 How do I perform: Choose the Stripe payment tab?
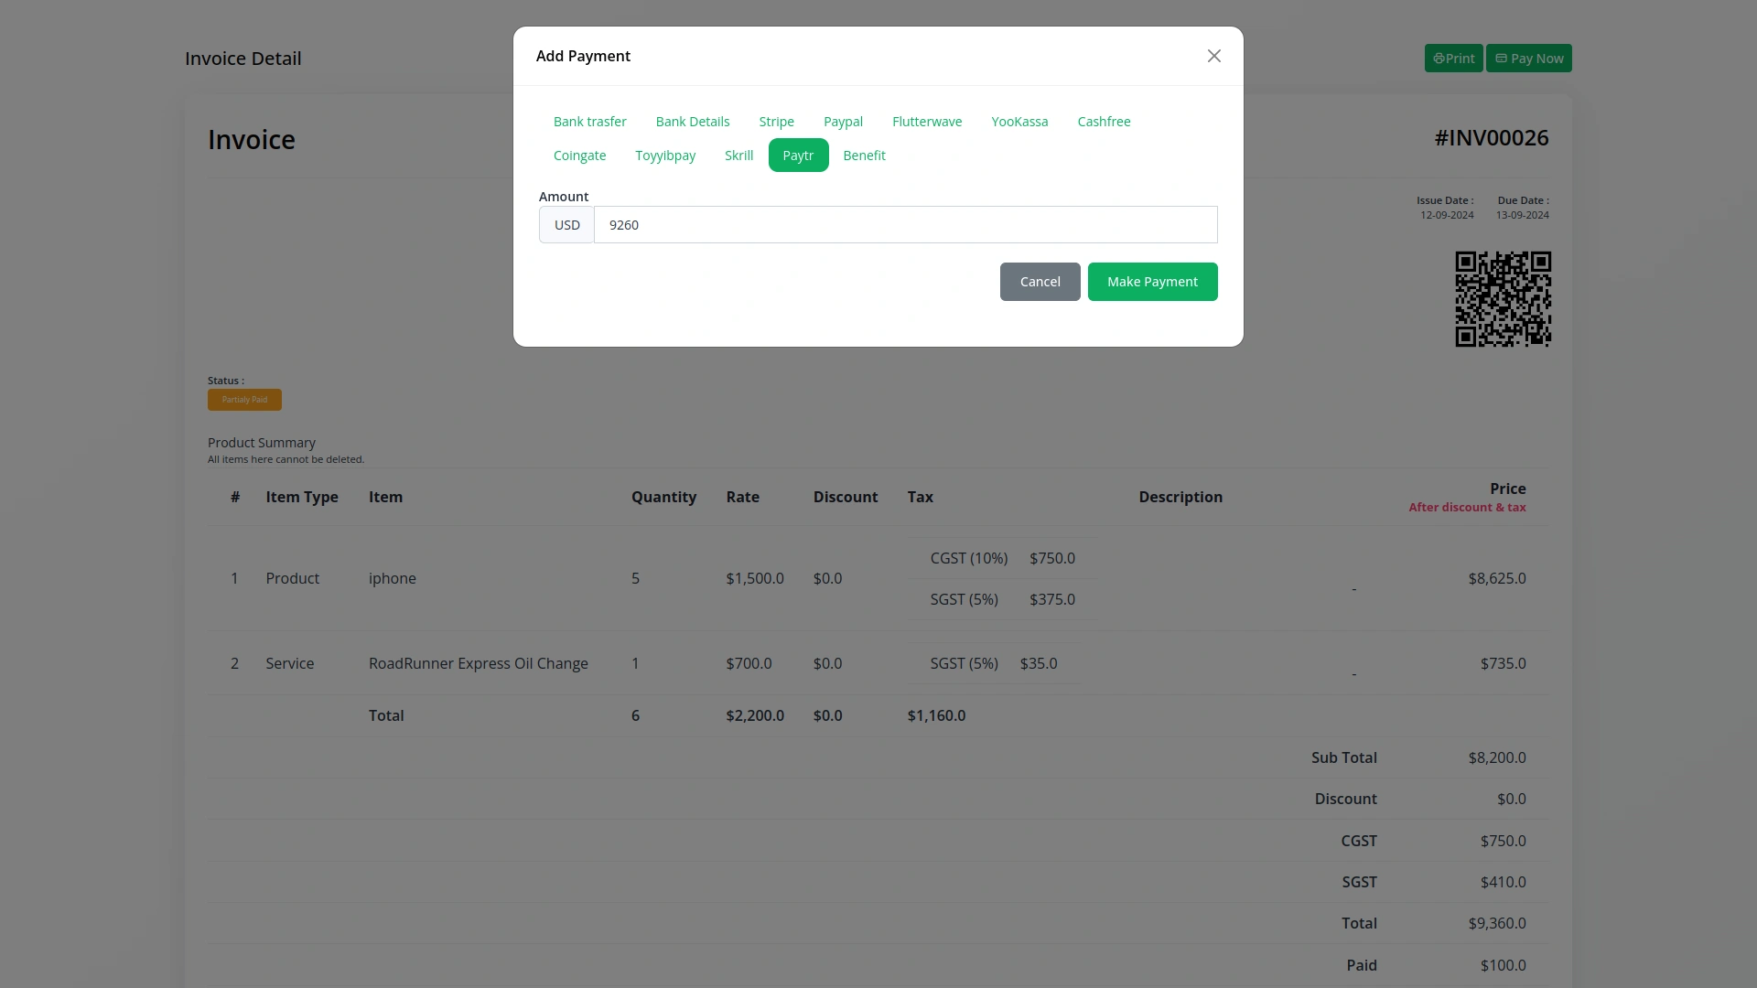776,122
